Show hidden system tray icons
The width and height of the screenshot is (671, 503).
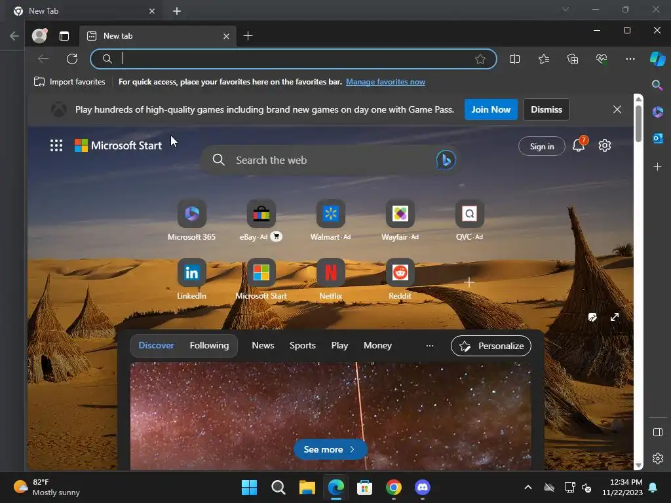[528, 487]
